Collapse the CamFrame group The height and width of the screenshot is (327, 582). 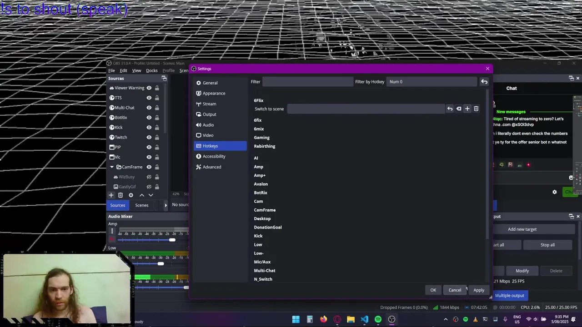pyautogui.click(x=112, y=167)
